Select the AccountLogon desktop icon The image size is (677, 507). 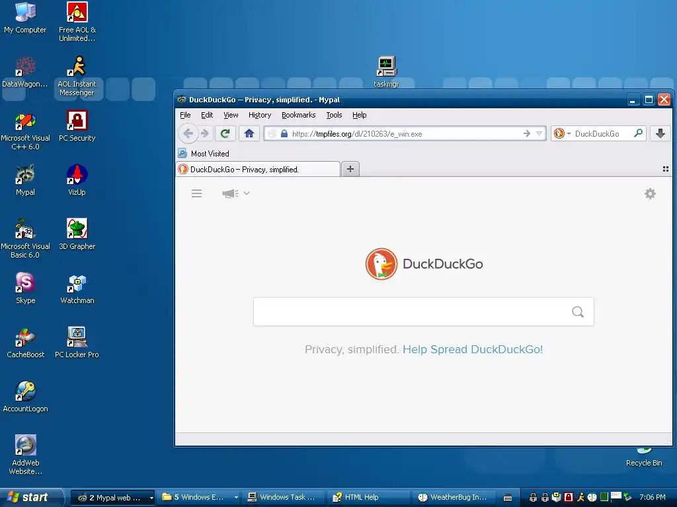pyautogui.click(x=25, y=397)
